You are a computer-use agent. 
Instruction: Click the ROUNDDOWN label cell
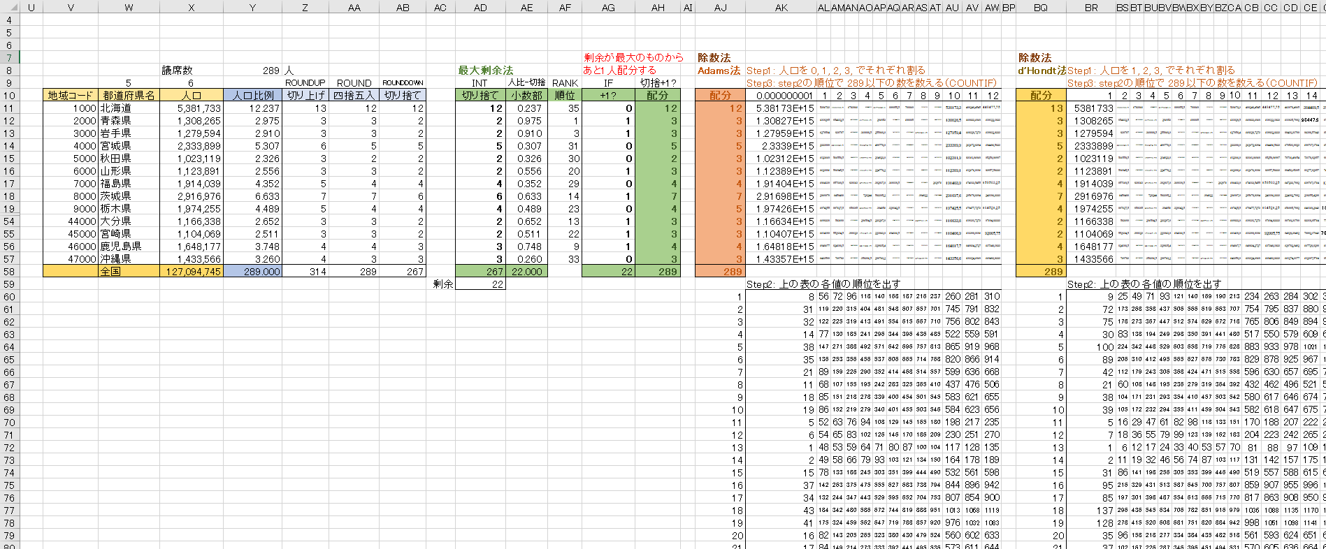point(403,83)
